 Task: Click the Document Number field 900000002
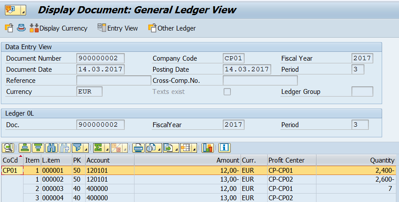pyautogui.click(x=100, y=58)
